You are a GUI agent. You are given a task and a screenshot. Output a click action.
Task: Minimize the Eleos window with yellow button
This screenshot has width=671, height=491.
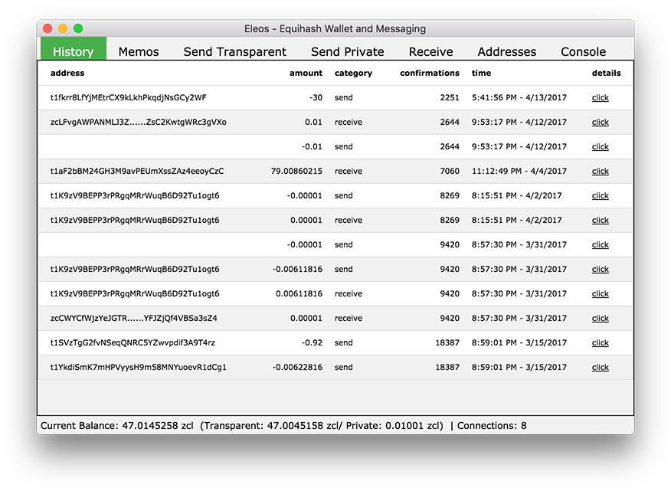click(63, 28)
